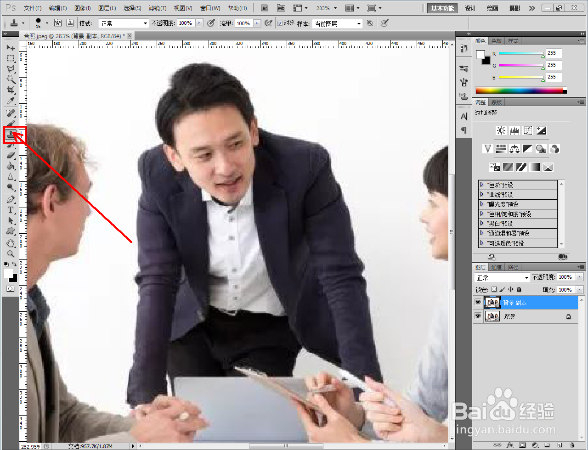Launch Adobe Bridge from the application bar
588x450 pixels.
[x=264, y=8]
